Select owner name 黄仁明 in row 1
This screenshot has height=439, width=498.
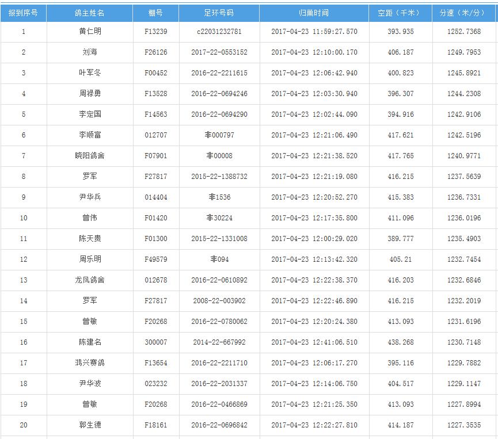click(x=89, y=32)
